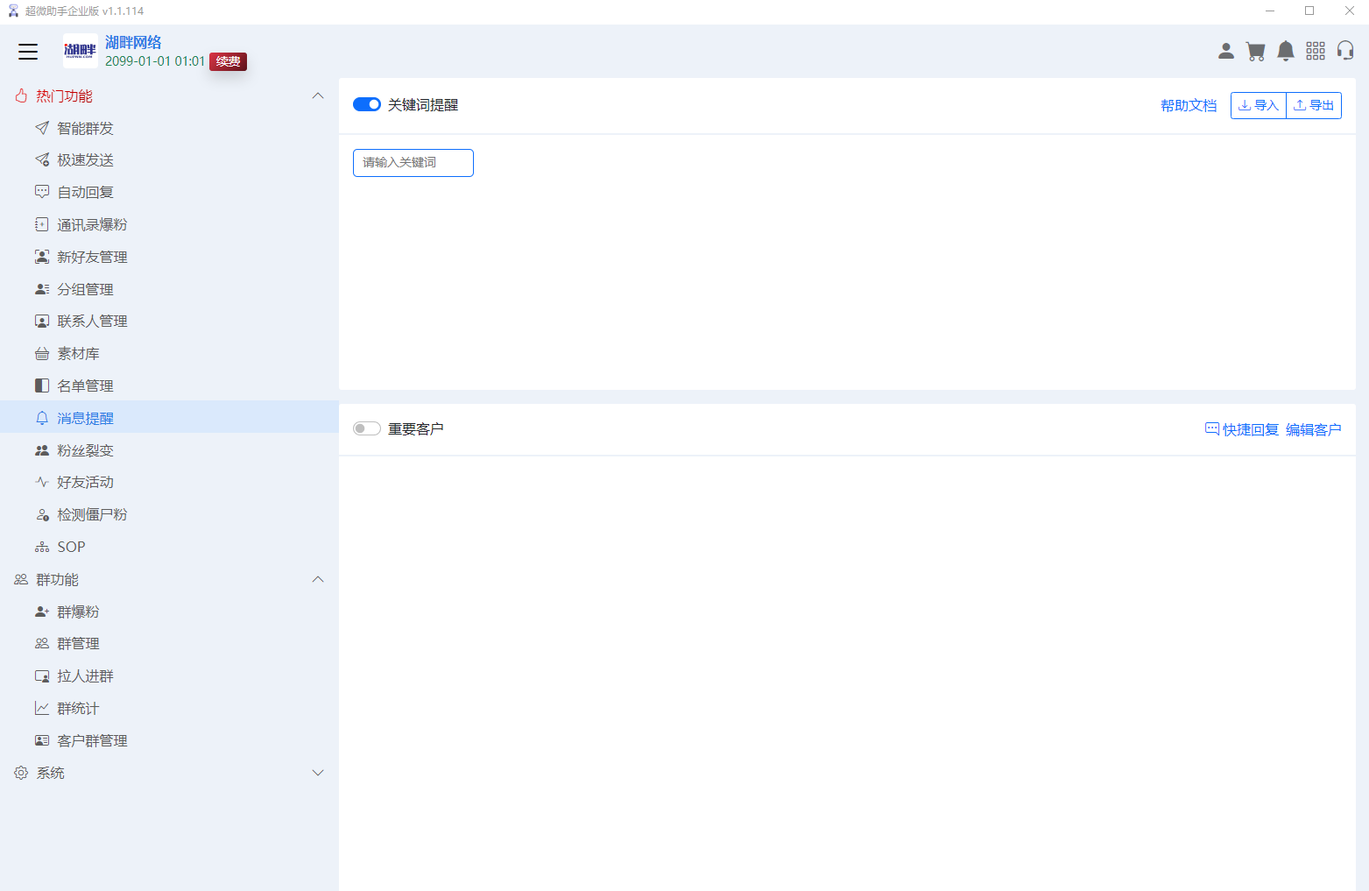1369x891 pixels.
Task: Click the 请输入关键词 input field
Action: click(413, 163)
